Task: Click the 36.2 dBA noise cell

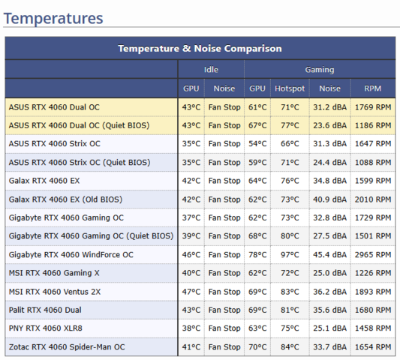Action: click(x=330, y=292)
